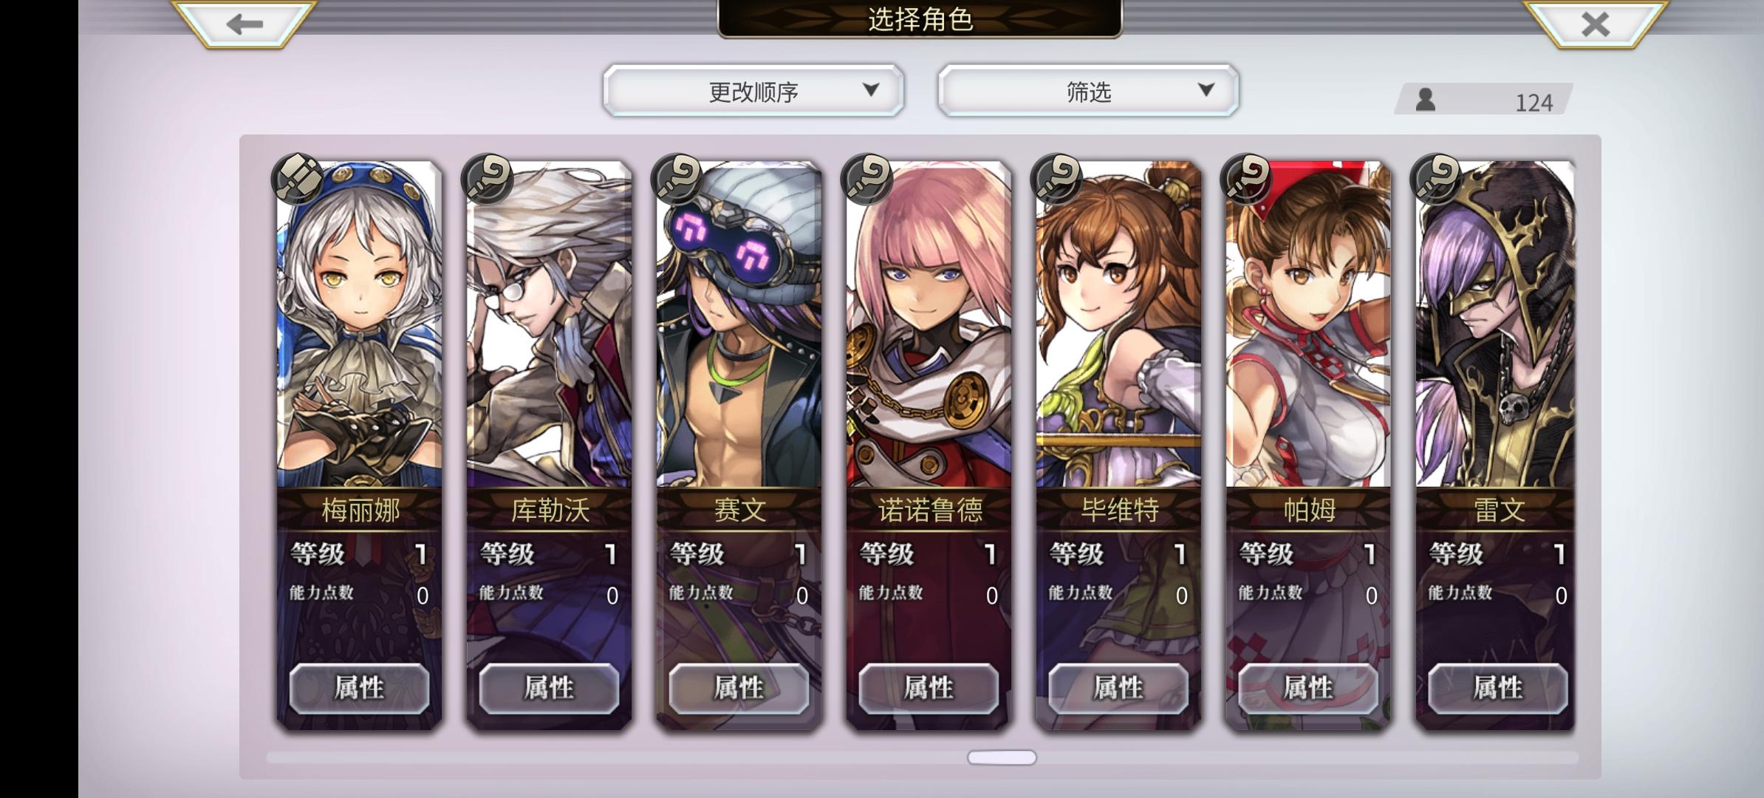
Task: Click 诺诺鲁德's staff class icon
Action: [866, 179]
